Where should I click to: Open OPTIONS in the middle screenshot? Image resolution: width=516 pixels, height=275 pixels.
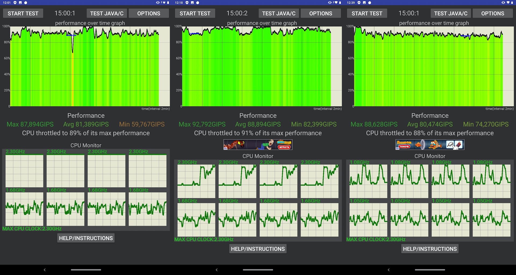[321, 13]
